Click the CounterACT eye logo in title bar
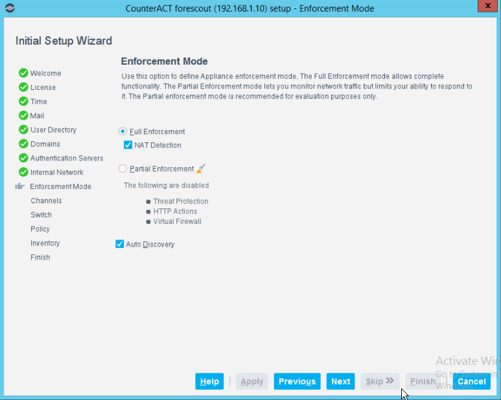The width and height of the screenshot is (501, 400). (x=10, y=8)
